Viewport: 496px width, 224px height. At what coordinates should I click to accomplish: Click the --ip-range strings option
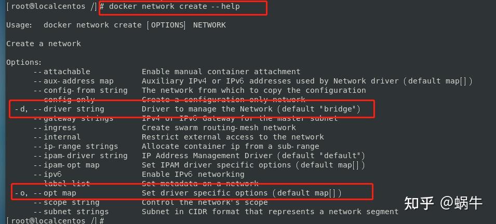pos(76,146)
